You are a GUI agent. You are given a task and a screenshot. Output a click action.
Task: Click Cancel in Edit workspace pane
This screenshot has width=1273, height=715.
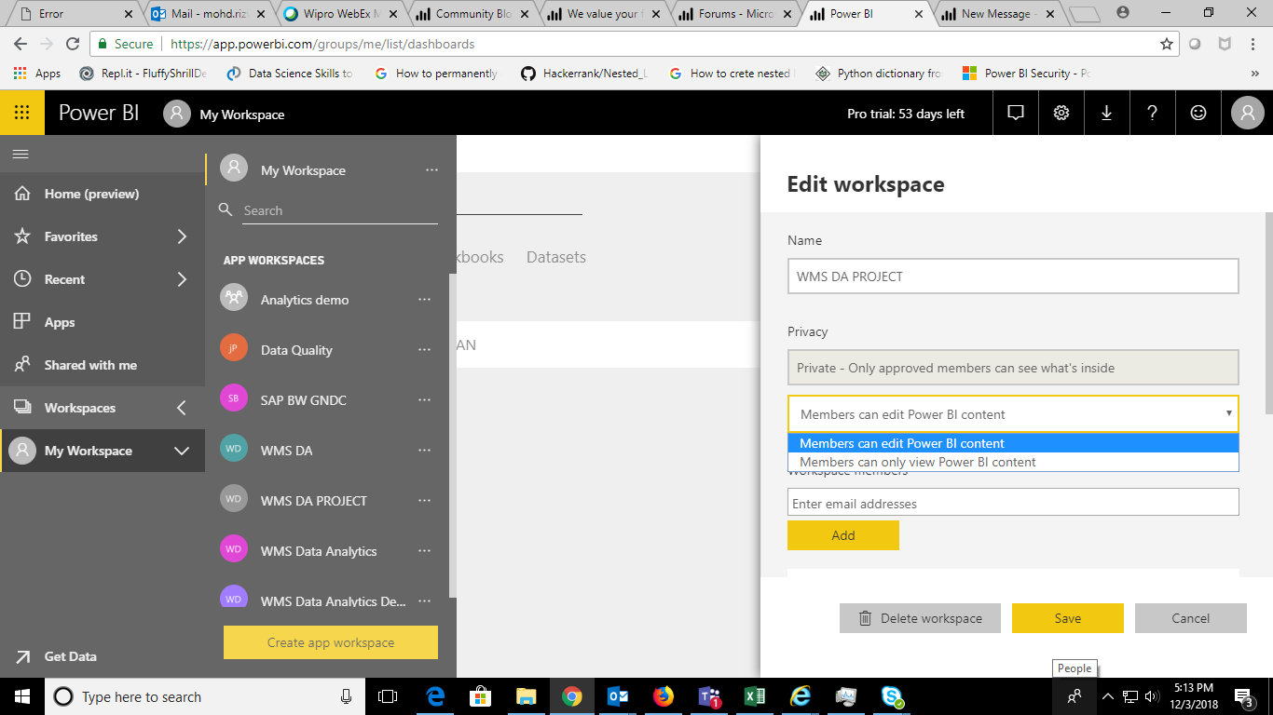point(1191,618)
